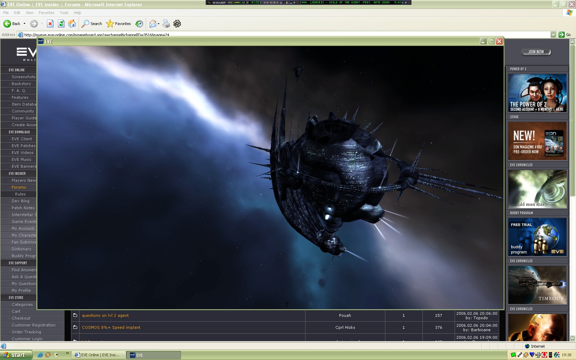Click the scrollbar down arrow on the page
The height and width of the screenshot is (360, 576).
coord(572,338)
